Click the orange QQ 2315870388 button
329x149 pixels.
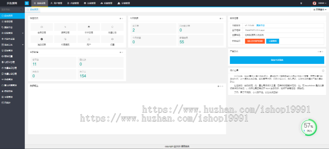[x=255, y=41]
